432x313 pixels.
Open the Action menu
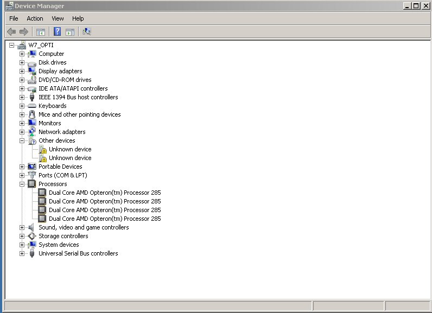[x=35, y=18]
